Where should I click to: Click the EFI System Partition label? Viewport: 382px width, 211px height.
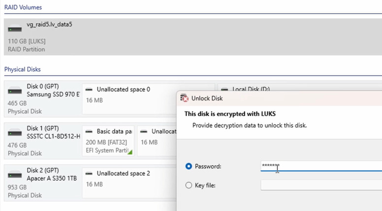click(x=107, y=151)
